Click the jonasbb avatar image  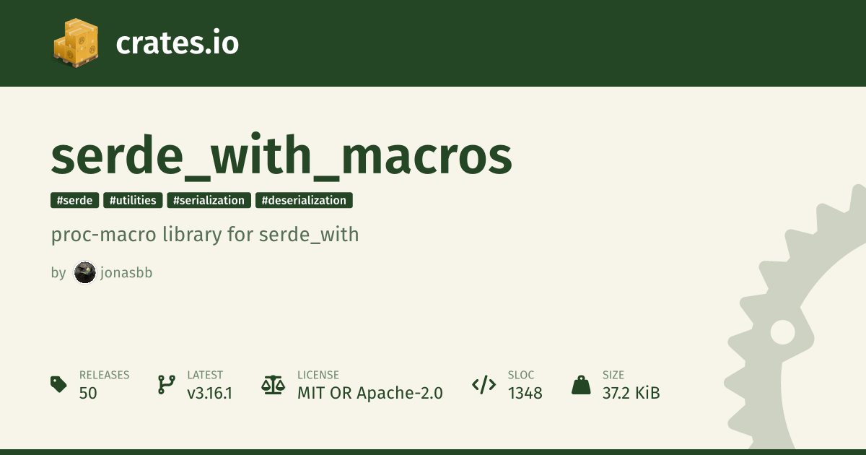tap(85, 273)
